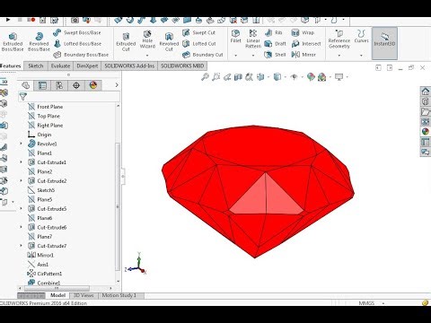Screen dimensions: 431x323
Task: Switch to the DimXpert tab
Action: [x=87, y=65]
